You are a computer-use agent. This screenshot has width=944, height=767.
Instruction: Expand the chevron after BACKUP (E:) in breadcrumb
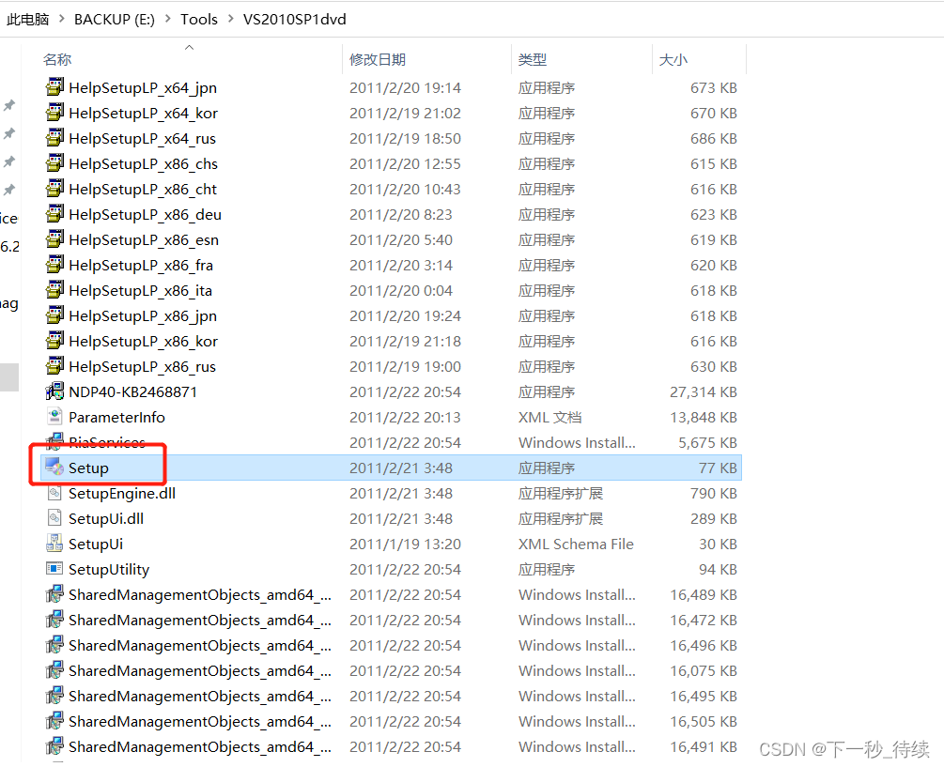coord(167,20)
